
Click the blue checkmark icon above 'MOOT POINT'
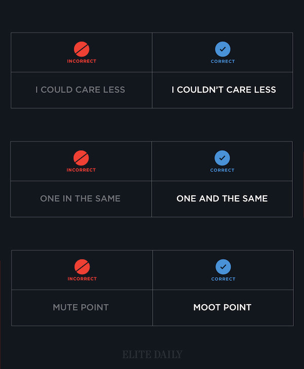[223, 267]
